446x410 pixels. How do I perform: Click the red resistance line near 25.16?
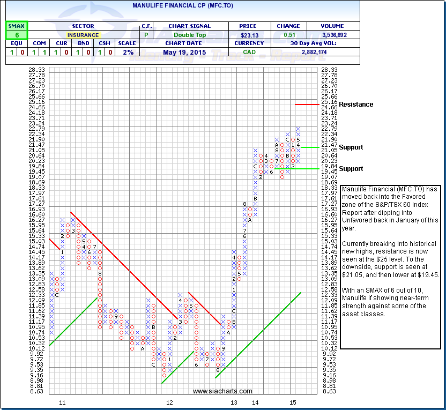(307, 104)
